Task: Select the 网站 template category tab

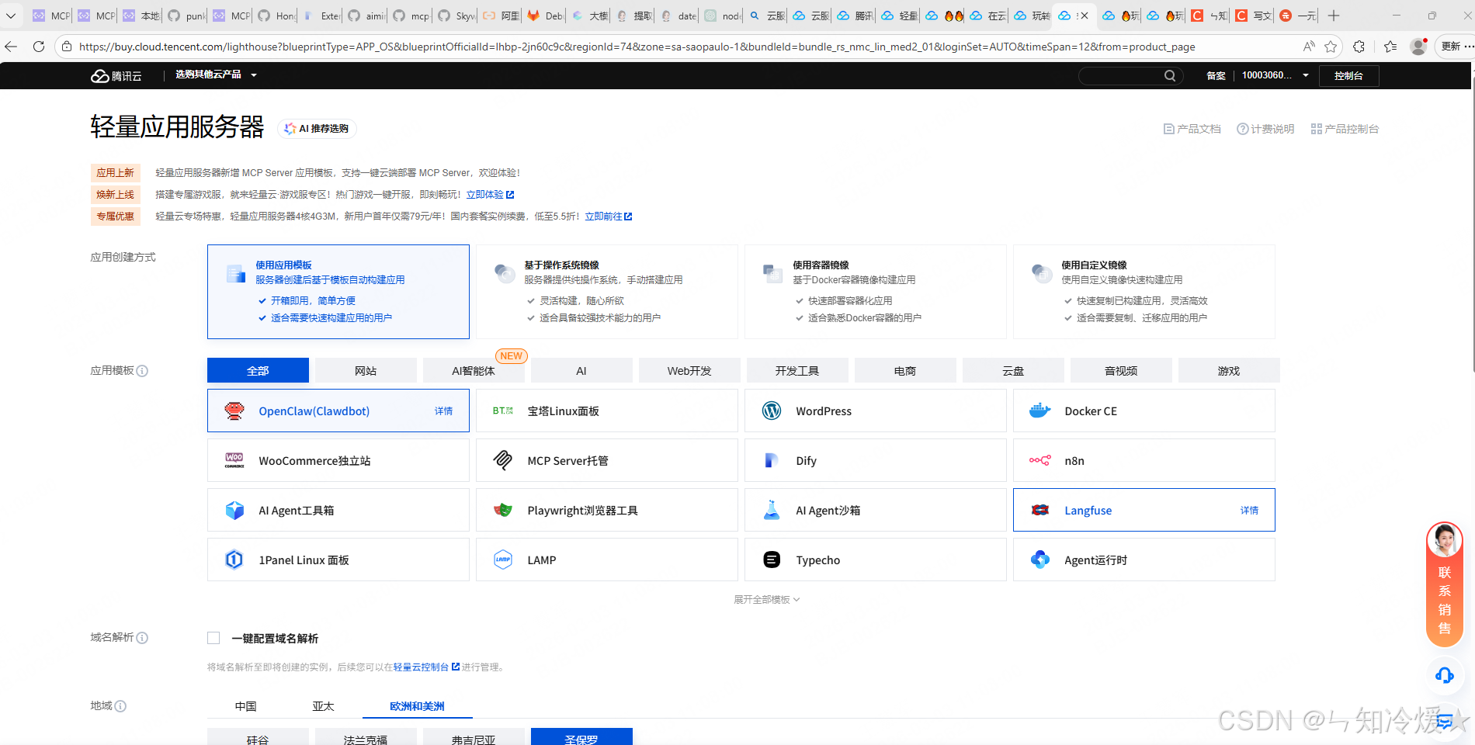Action: [x=366, y=370]
